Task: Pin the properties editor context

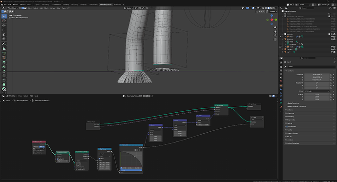Action: (334, 62)
